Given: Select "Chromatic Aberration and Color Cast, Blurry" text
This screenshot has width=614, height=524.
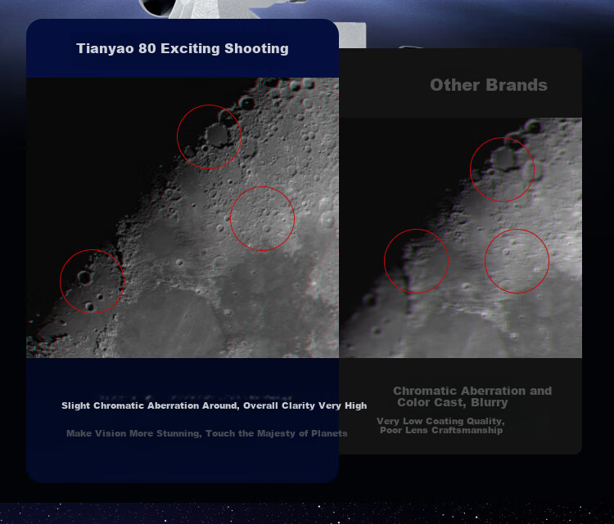Looking at the screenshot, I should point(472,396).
